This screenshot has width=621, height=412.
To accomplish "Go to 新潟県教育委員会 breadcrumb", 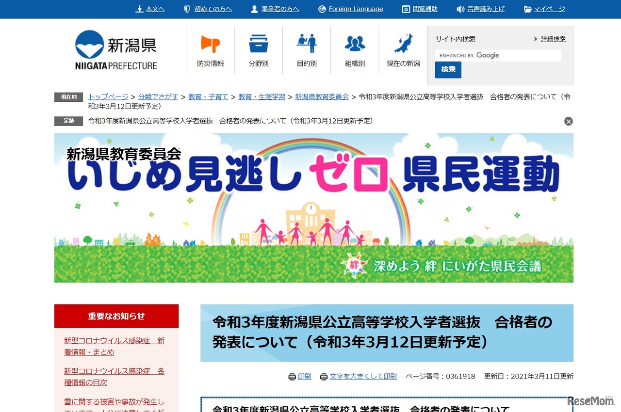I will pos(322,97).
